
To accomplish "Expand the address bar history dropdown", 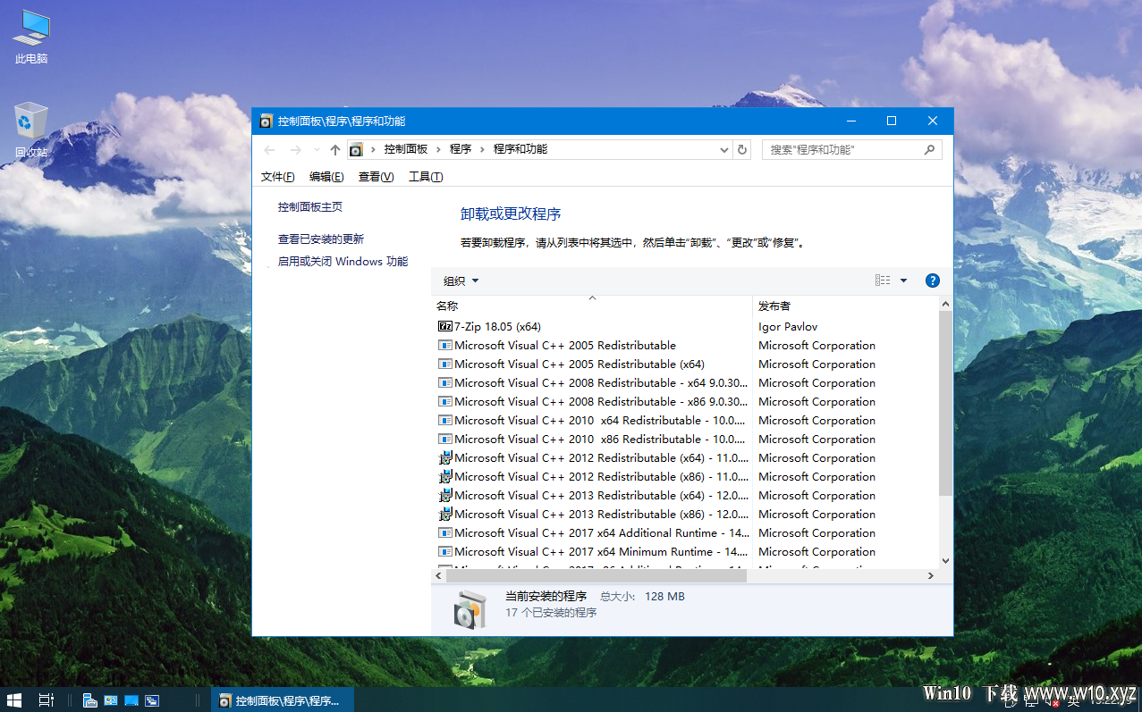I will [x=724, y=150].
